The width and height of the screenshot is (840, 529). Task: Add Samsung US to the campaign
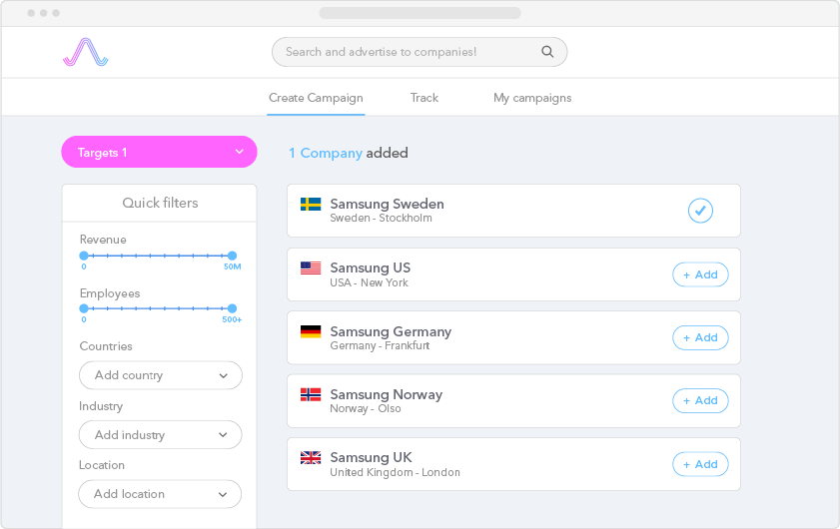[x=700, y=274]
